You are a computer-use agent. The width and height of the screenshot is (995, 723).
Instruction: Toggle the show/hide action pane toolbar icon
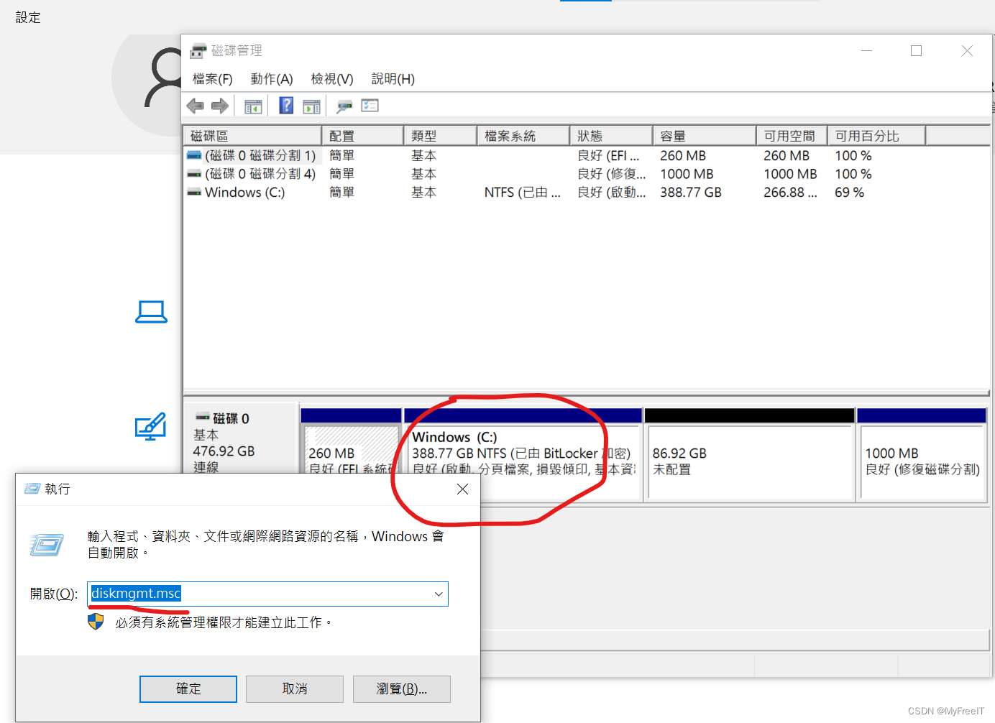coord(311,106)
